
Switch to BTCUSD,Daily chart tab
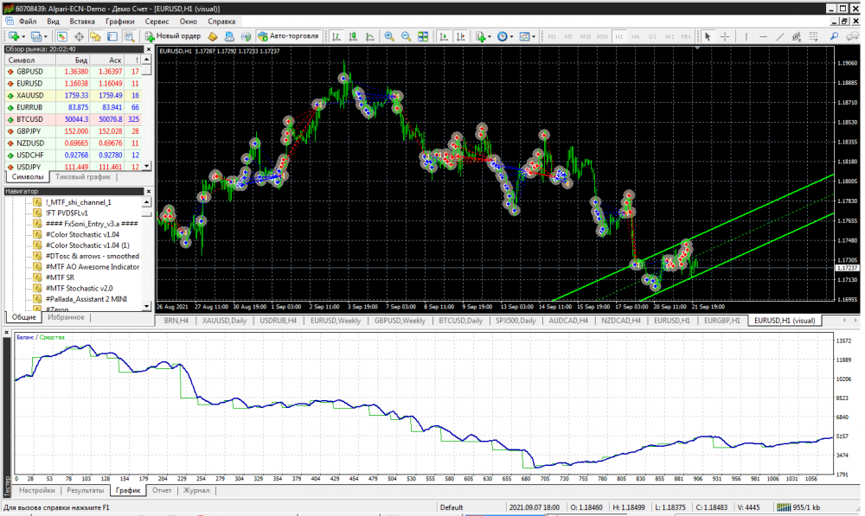tap(461, 321)
